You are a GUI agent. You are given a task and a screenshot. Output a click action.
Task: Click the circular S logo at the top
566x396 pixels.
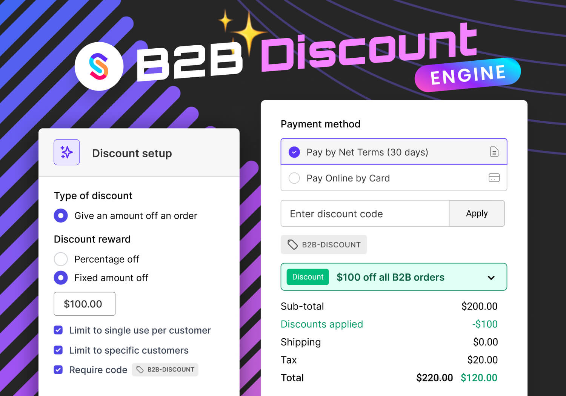[99, 66]
